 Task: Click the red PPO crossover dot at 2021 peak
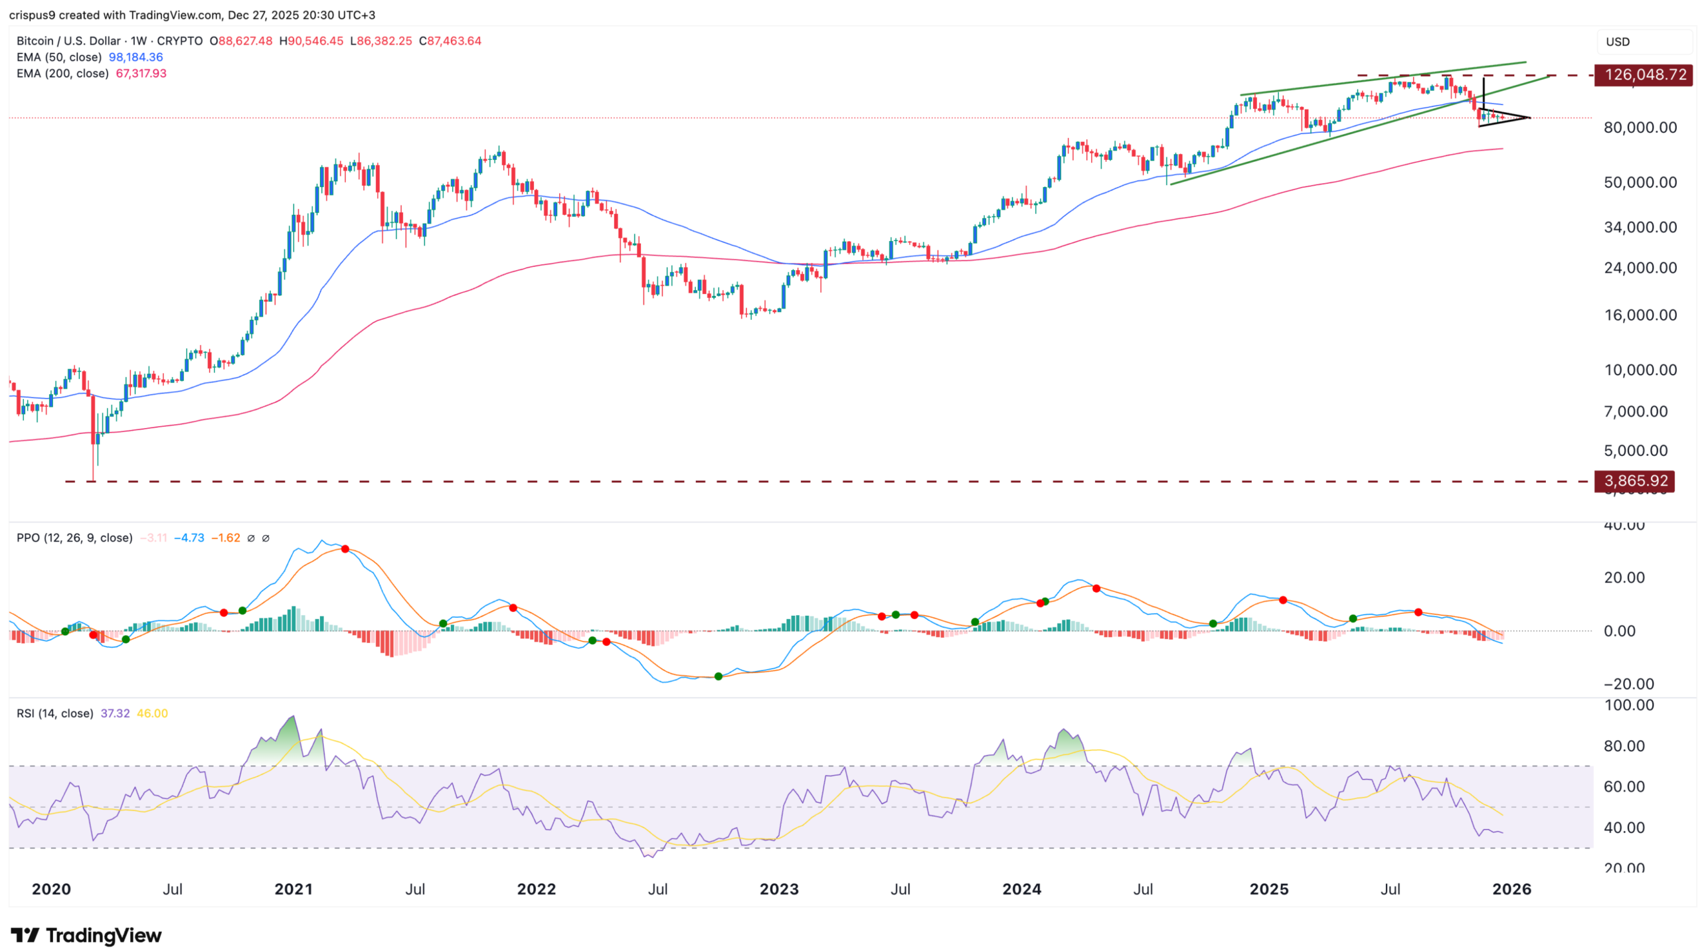(x=345, y=549)
